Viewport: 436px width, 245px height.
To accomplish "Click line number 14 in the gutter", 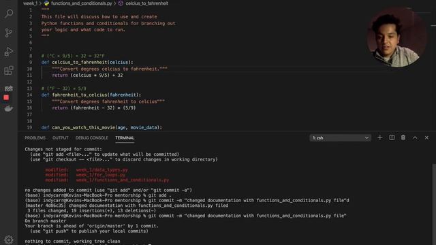I will pos(29,95).
